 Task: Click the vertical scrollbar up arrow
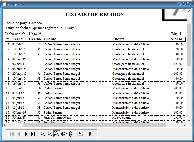[189, 11]
